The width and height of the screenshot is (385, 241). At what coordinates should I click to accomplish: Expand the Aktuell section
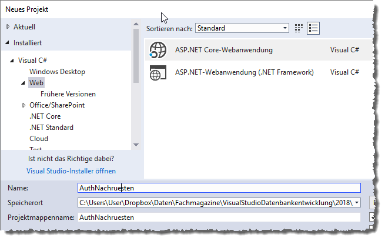point(8,27)
